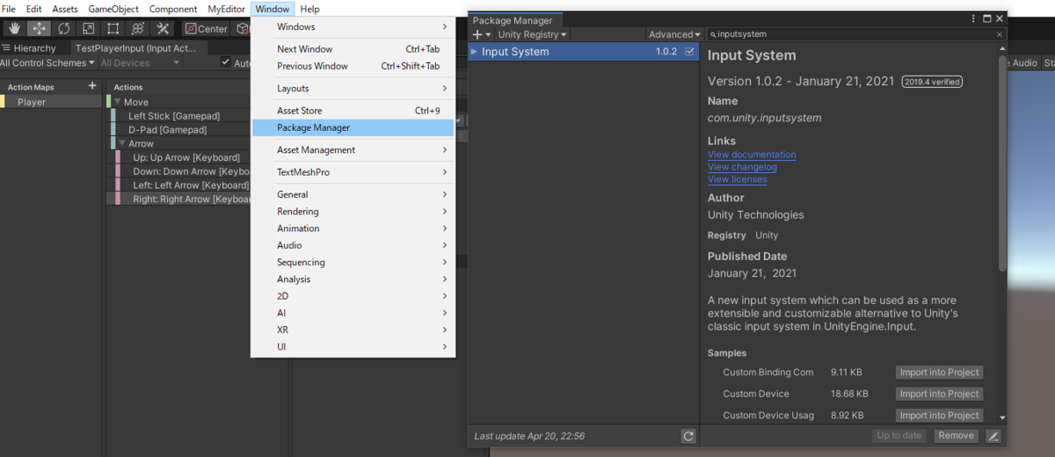Open the MyEditor menu

(x=226, y=9)
